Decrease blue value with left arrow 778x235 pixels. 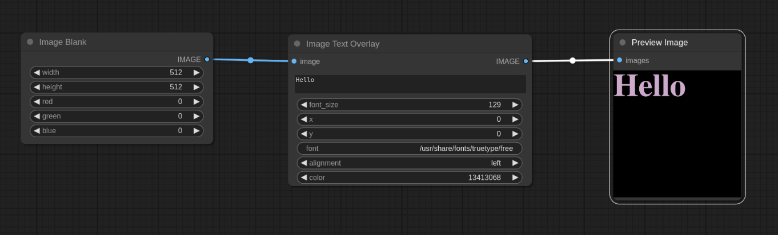(x=37, y=131)
